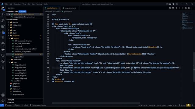The image size is (195, 109).
Task: Open the Database view icon
Action: click(3, 67)
